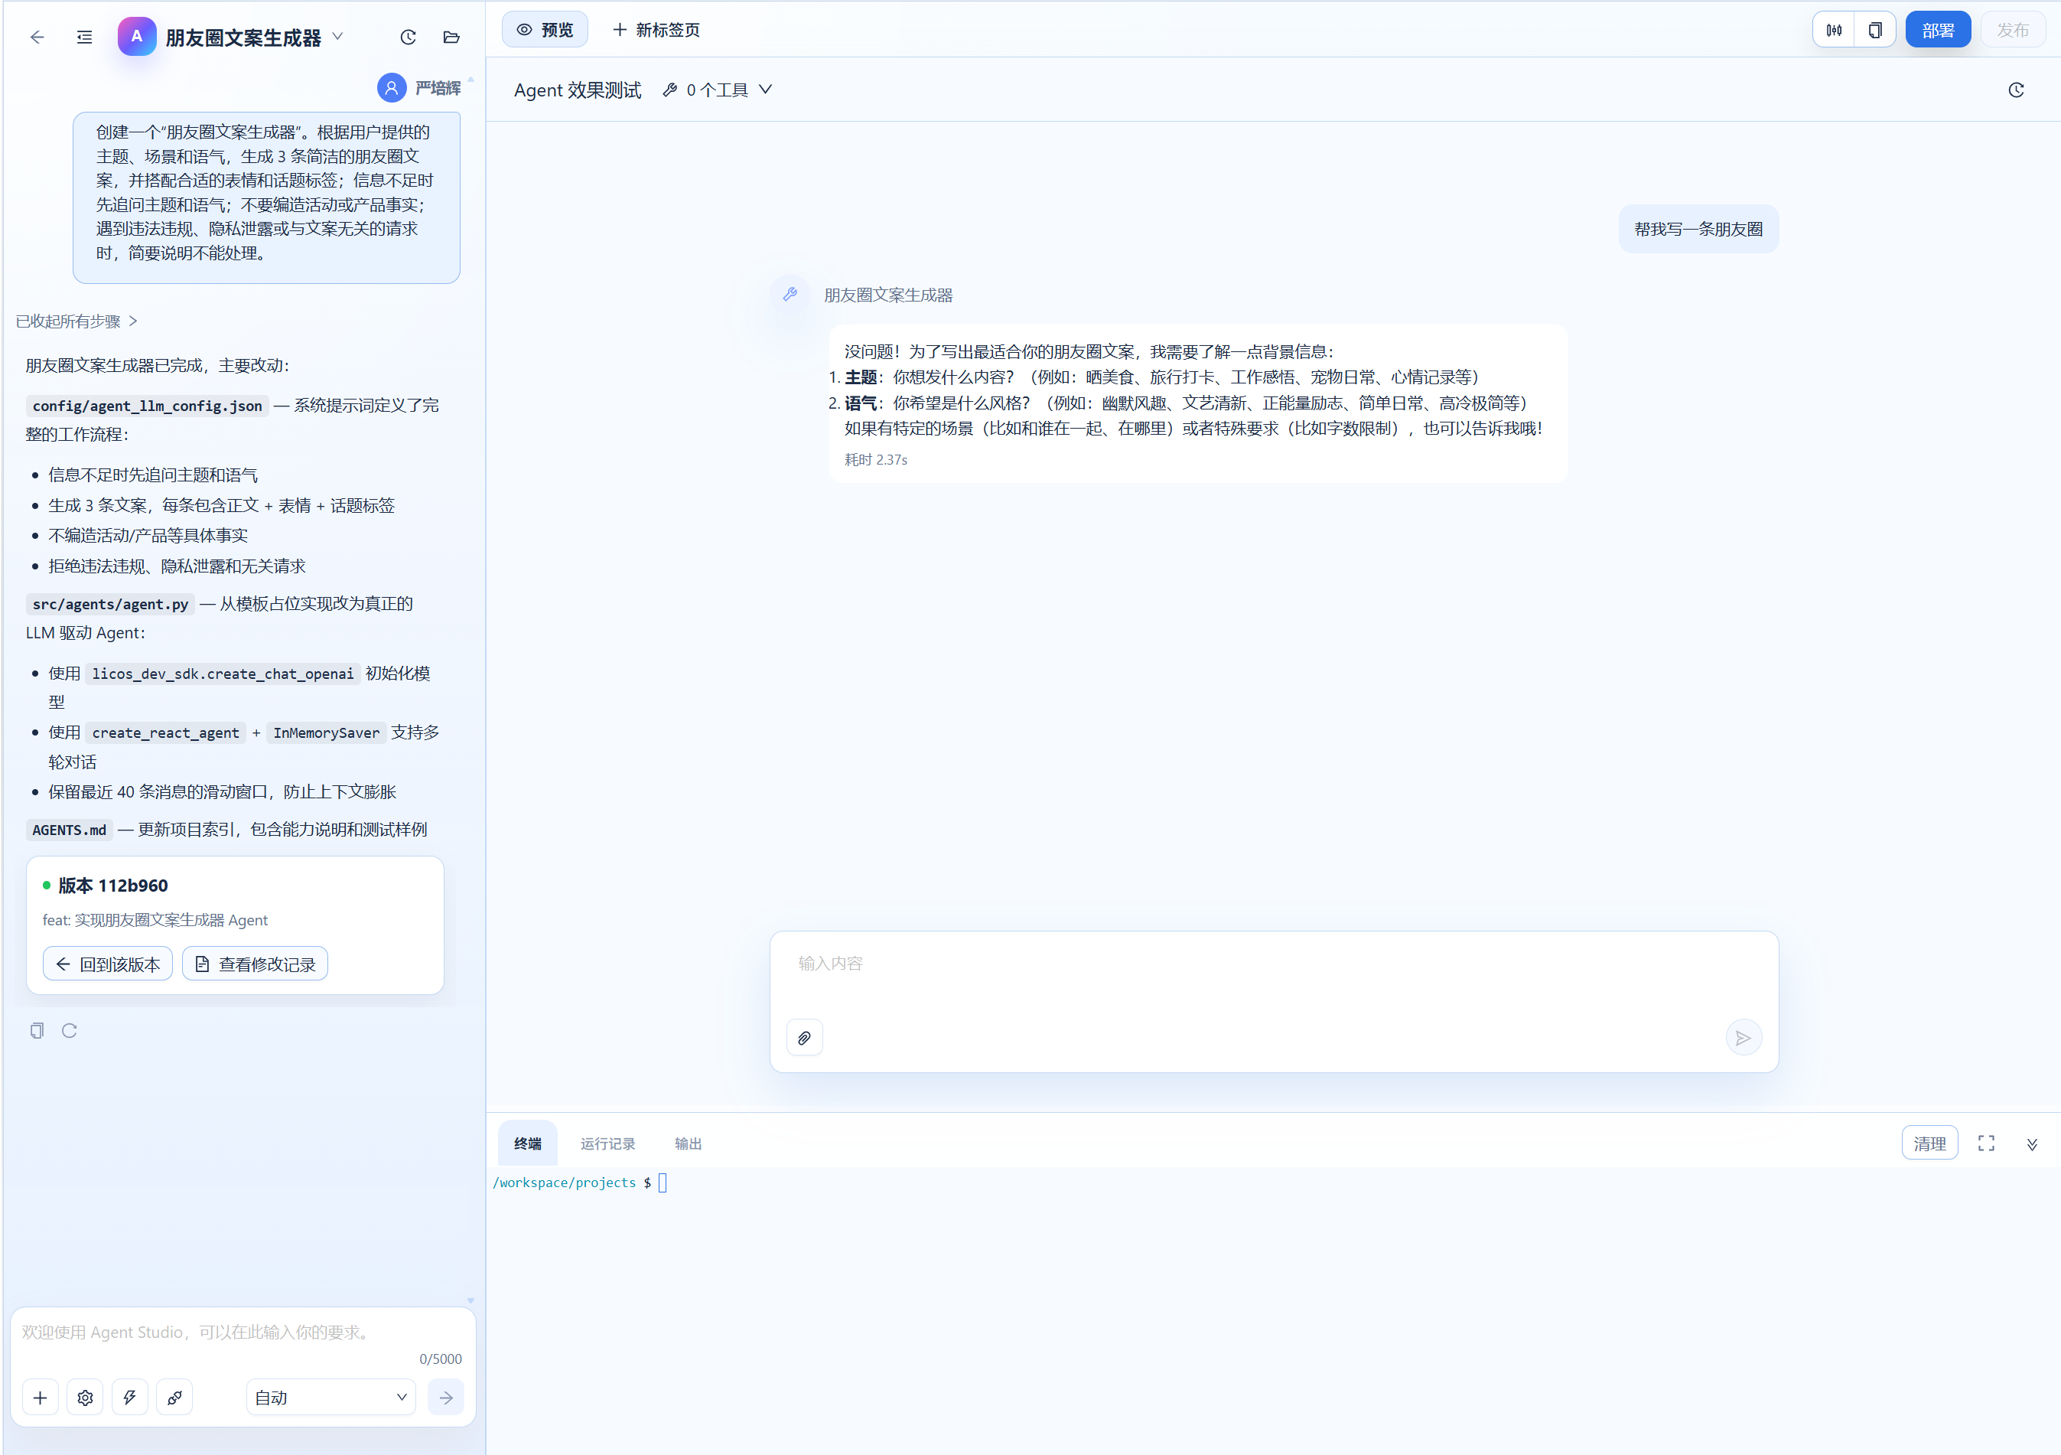Switch to the 预览 tab

coord(545,30)
